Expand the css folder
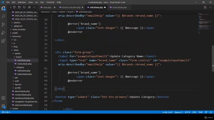The width and height of the screenshot is (214, 120). [x=15, y=40]
